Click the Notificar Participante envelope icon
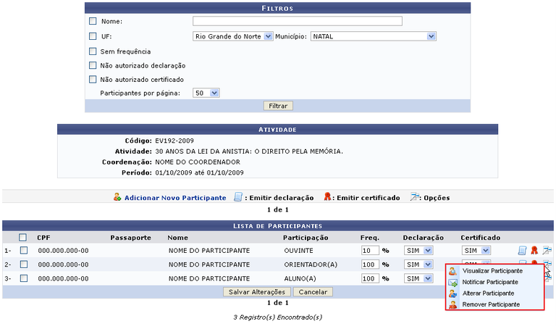556x329 pixels. coord(453,282)
